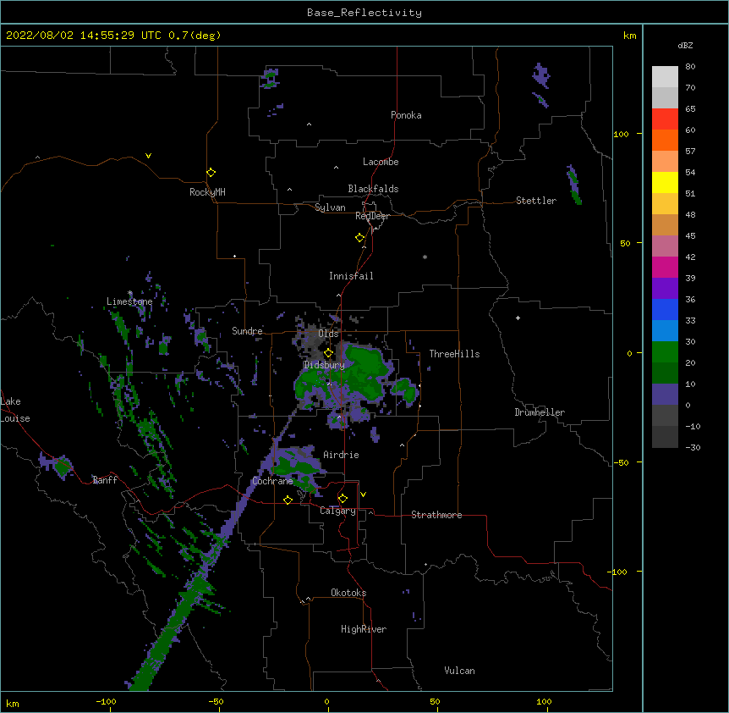The height and width of the screenshot is (713, 729).
Task: Click the Okotoks label
Action: click(x=348, y=593)
